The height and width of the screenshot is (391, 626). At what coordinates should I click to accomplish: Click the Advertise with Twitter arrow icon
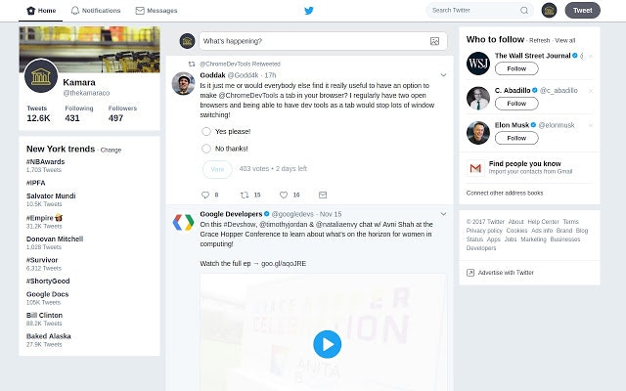click(x=470, y=273)
